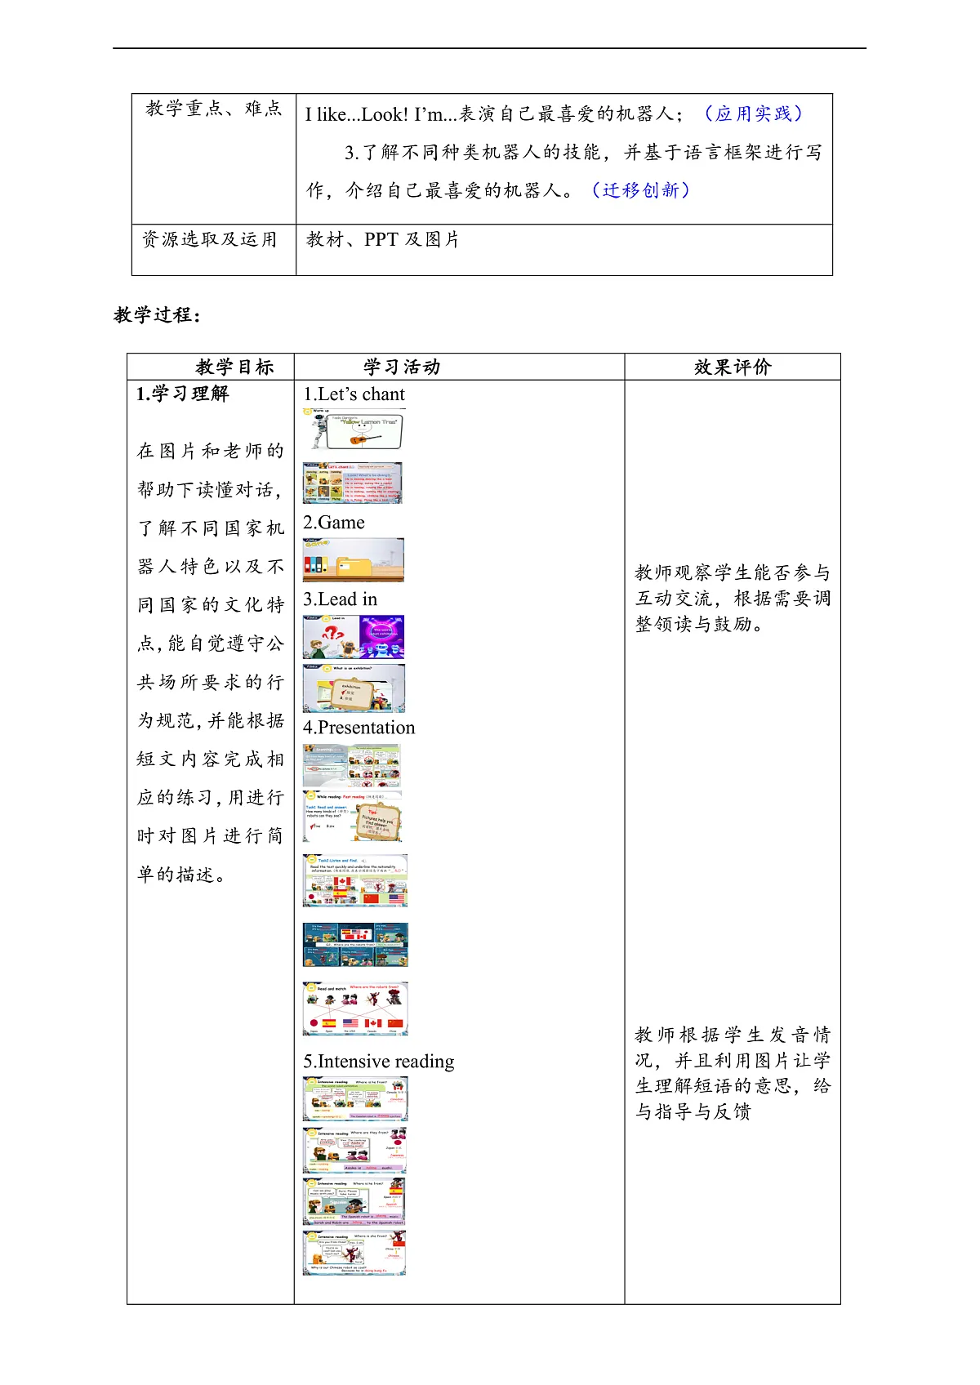980x1385 pixels.
Task: Click the '共场所要求的行' text line
Action: (211, 682)
